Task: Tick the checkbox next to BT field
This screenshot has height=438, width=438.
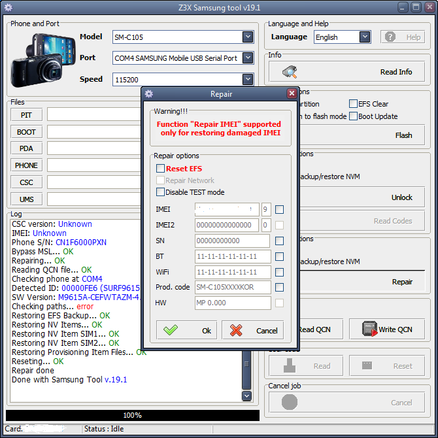Action: pos(279,256)
